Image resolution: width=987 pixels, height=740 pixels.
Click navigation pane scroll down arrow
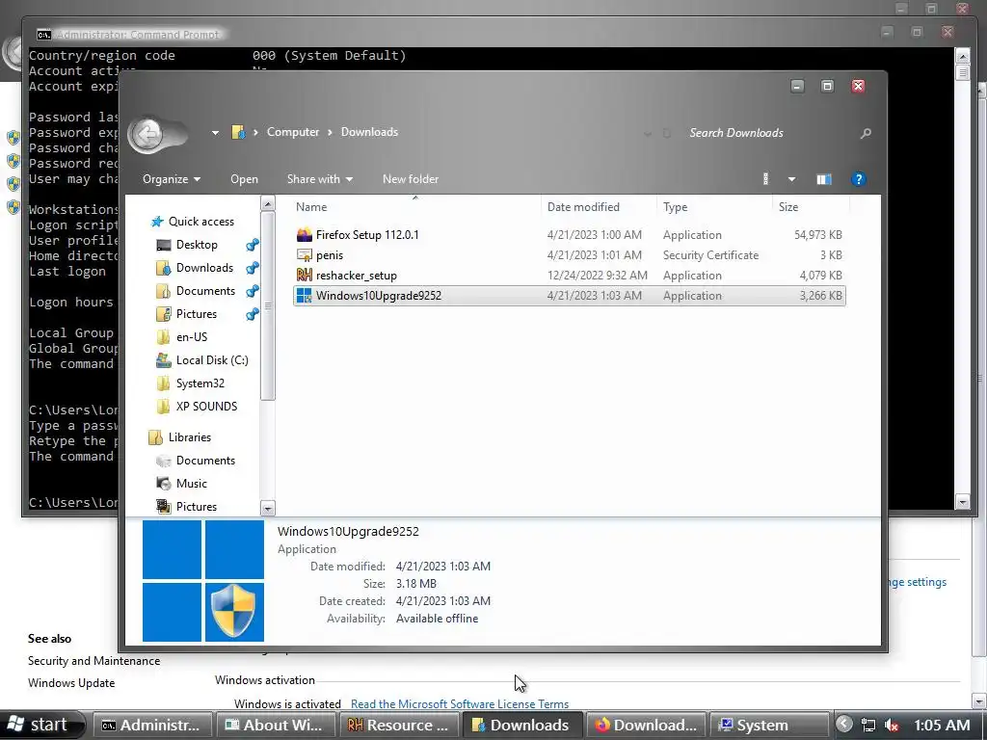click(268, 509)
